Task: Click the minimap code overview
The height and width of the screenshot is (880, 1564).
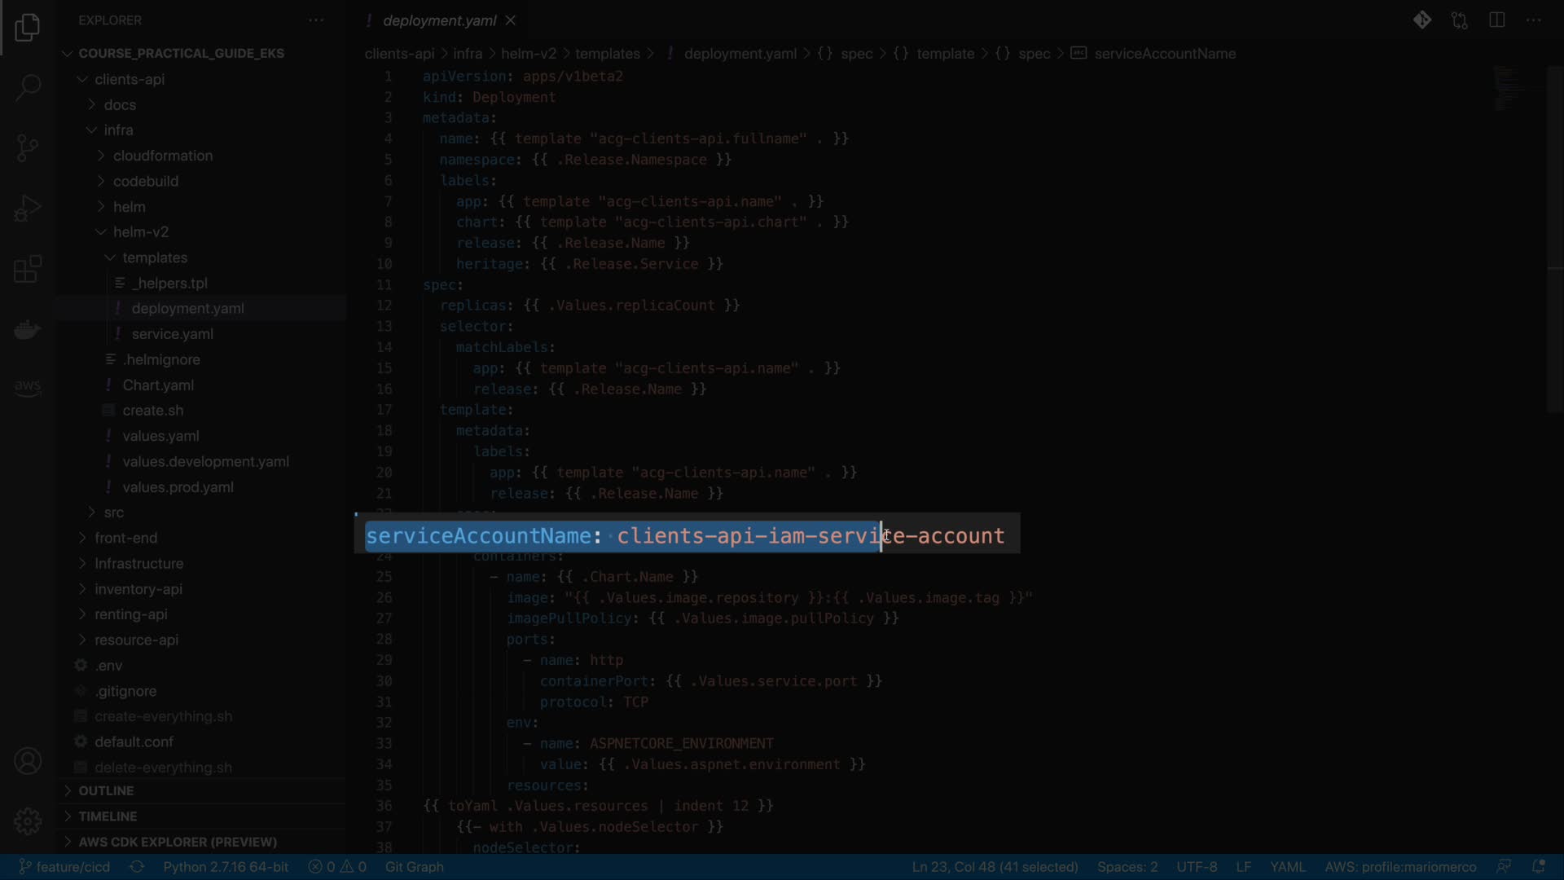Action: point(1509,90)
